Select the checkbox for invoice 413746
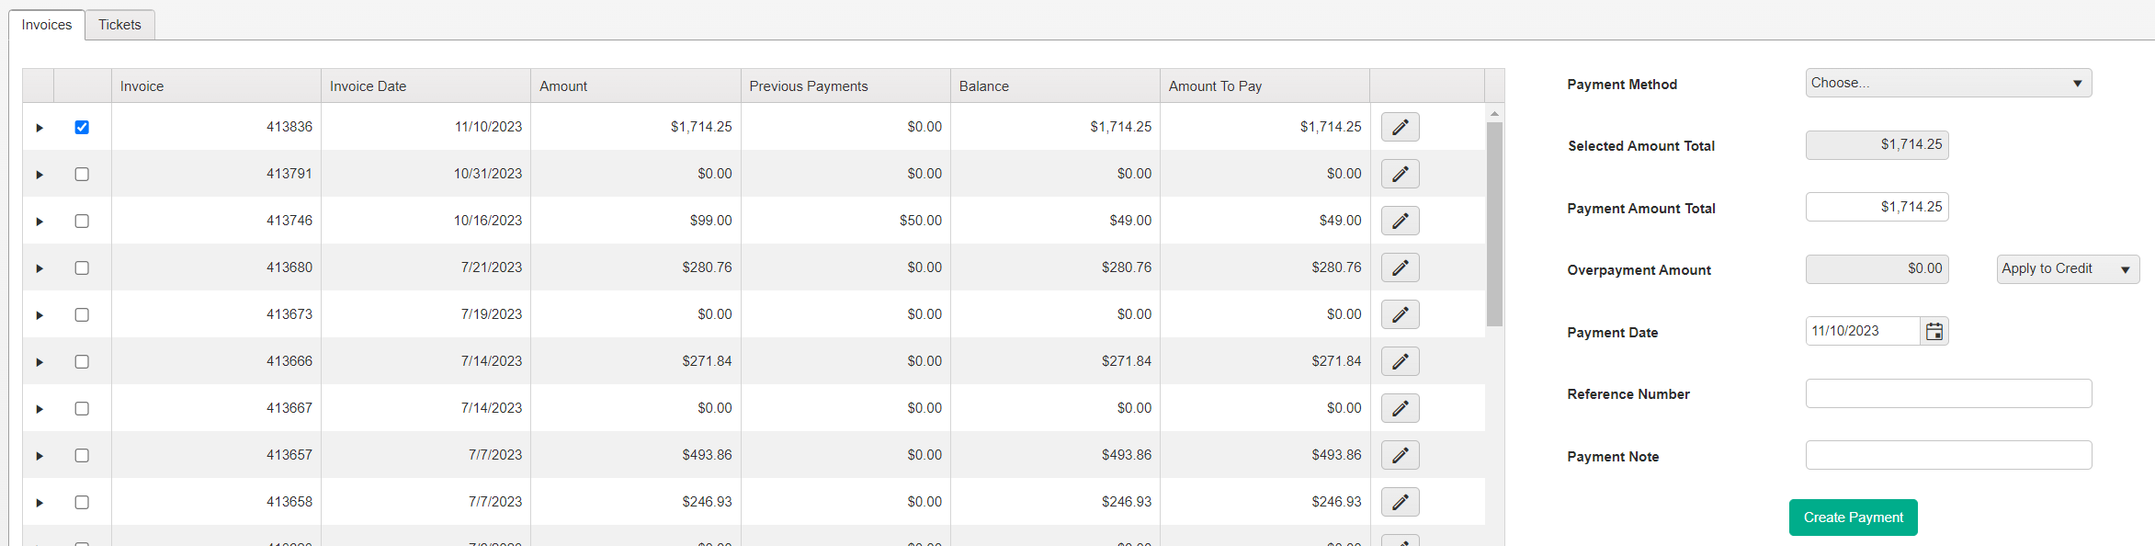 [82, 221]
